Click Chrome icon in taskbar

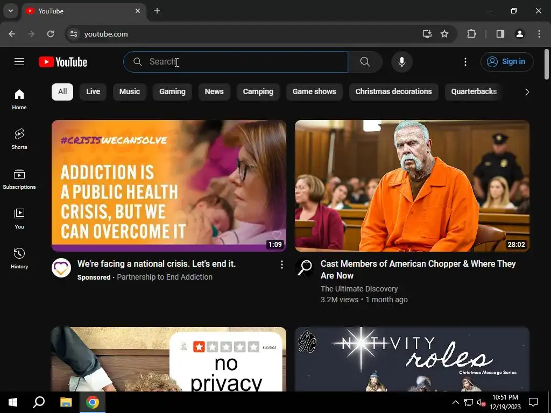click(93, 402)
